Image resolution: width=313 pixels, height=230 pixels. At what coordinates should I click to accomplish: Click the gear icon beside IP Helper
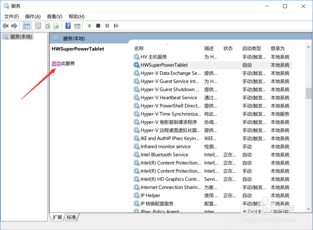point(136,195)
